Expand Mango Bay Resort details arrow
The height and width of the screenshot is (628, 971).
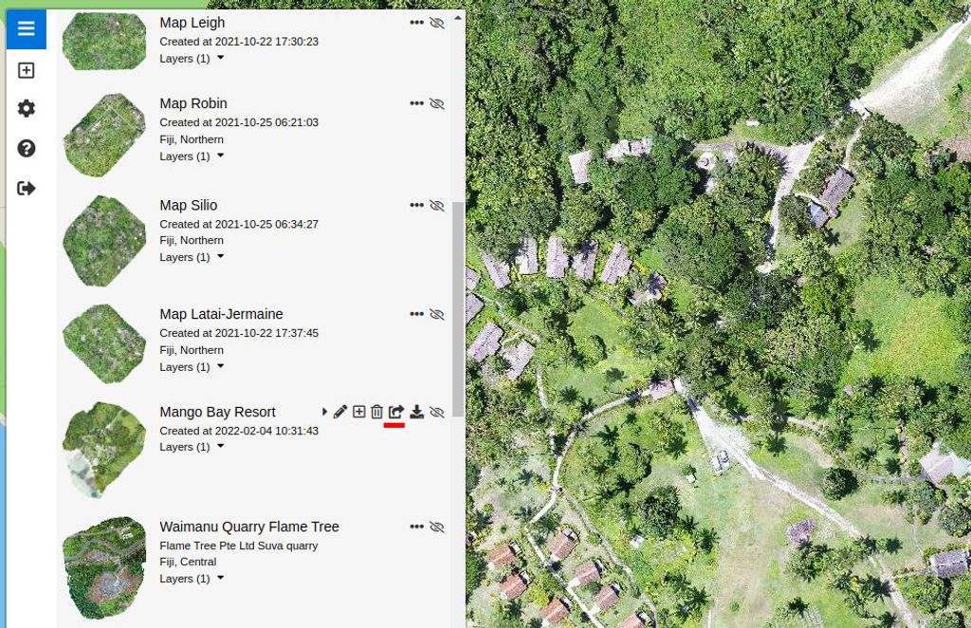point(326,412)
